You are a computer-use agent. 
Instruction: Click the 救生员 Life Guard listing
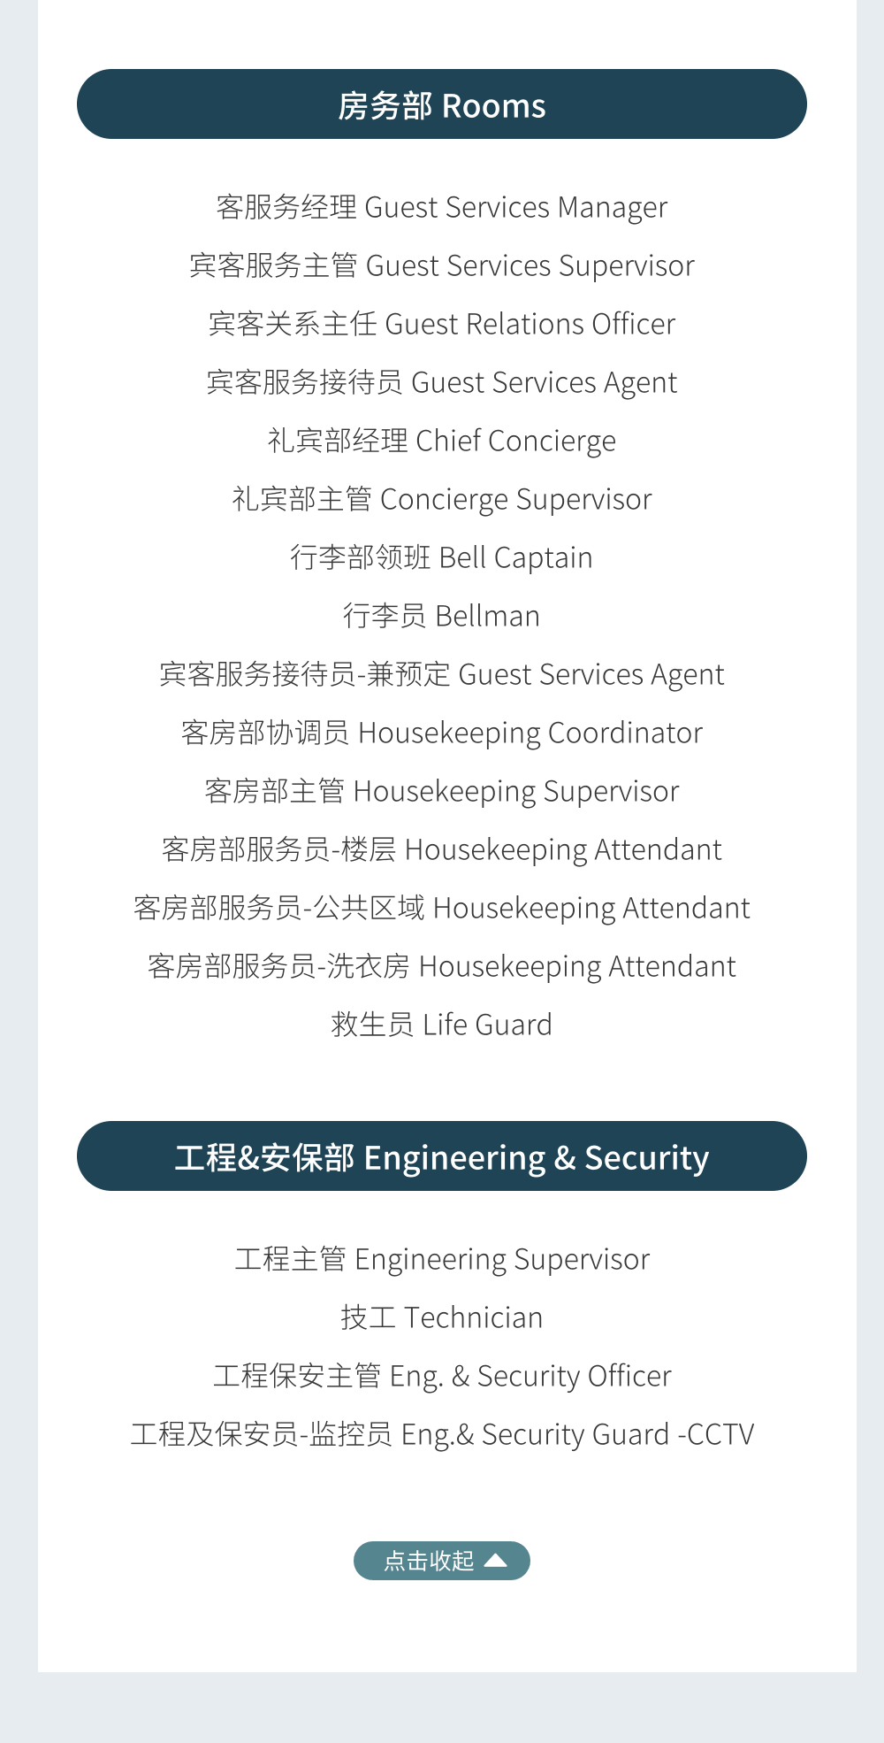click(442, 1025)
